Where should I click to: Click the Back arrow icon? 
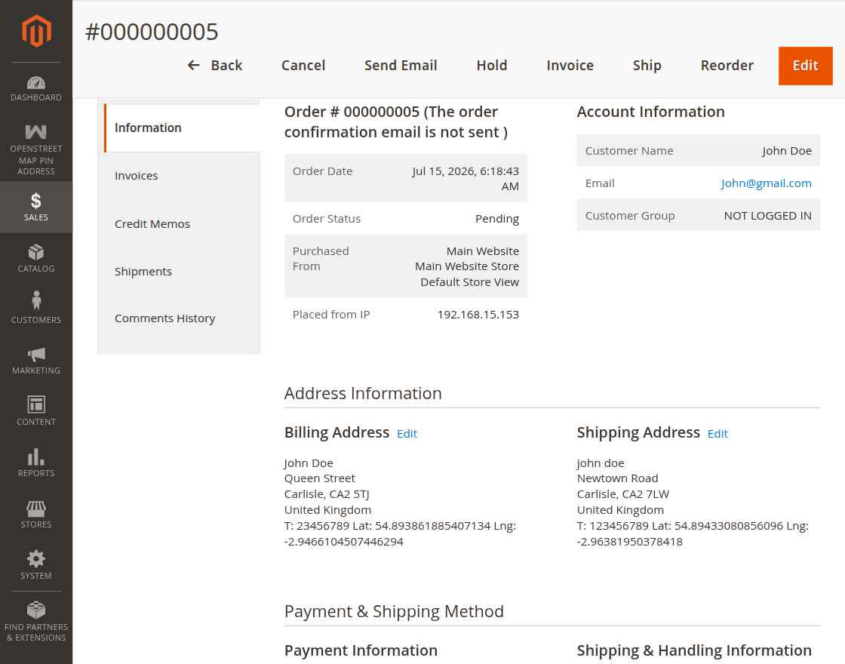pyautogui.click(x=193, y=65)
